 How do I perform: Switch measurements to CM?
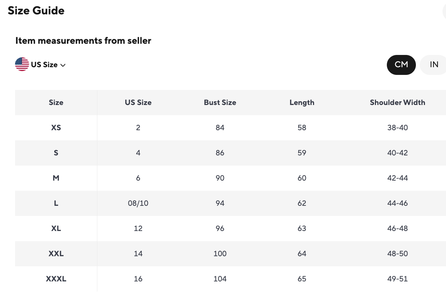pos(401,65)
